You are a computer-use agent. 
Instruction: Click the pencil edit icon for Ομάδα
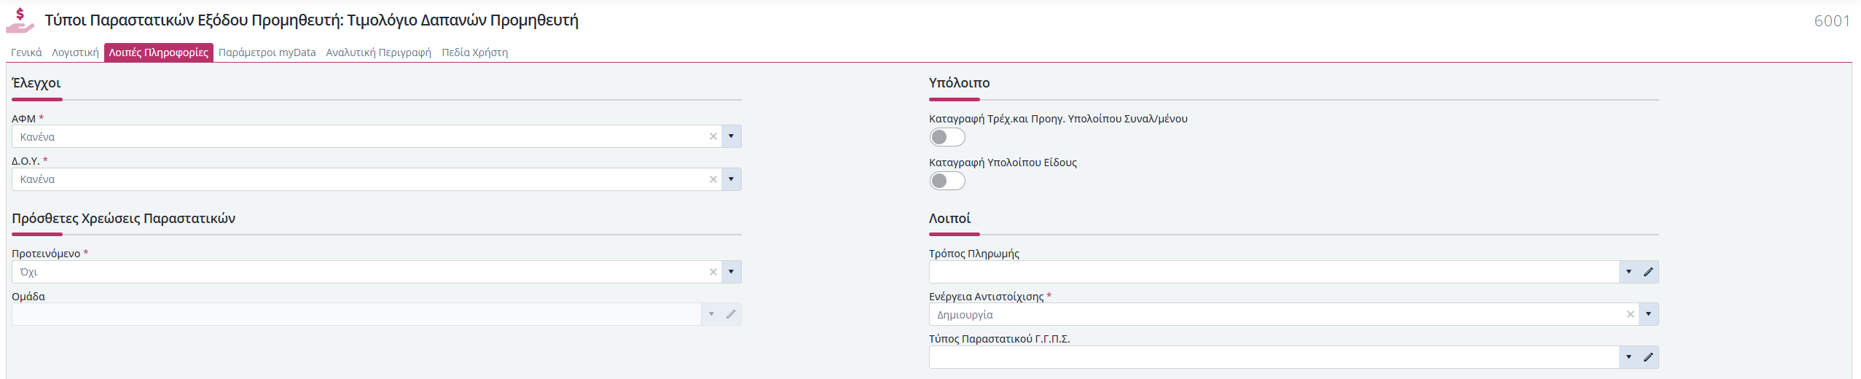[x=732, y=314]
